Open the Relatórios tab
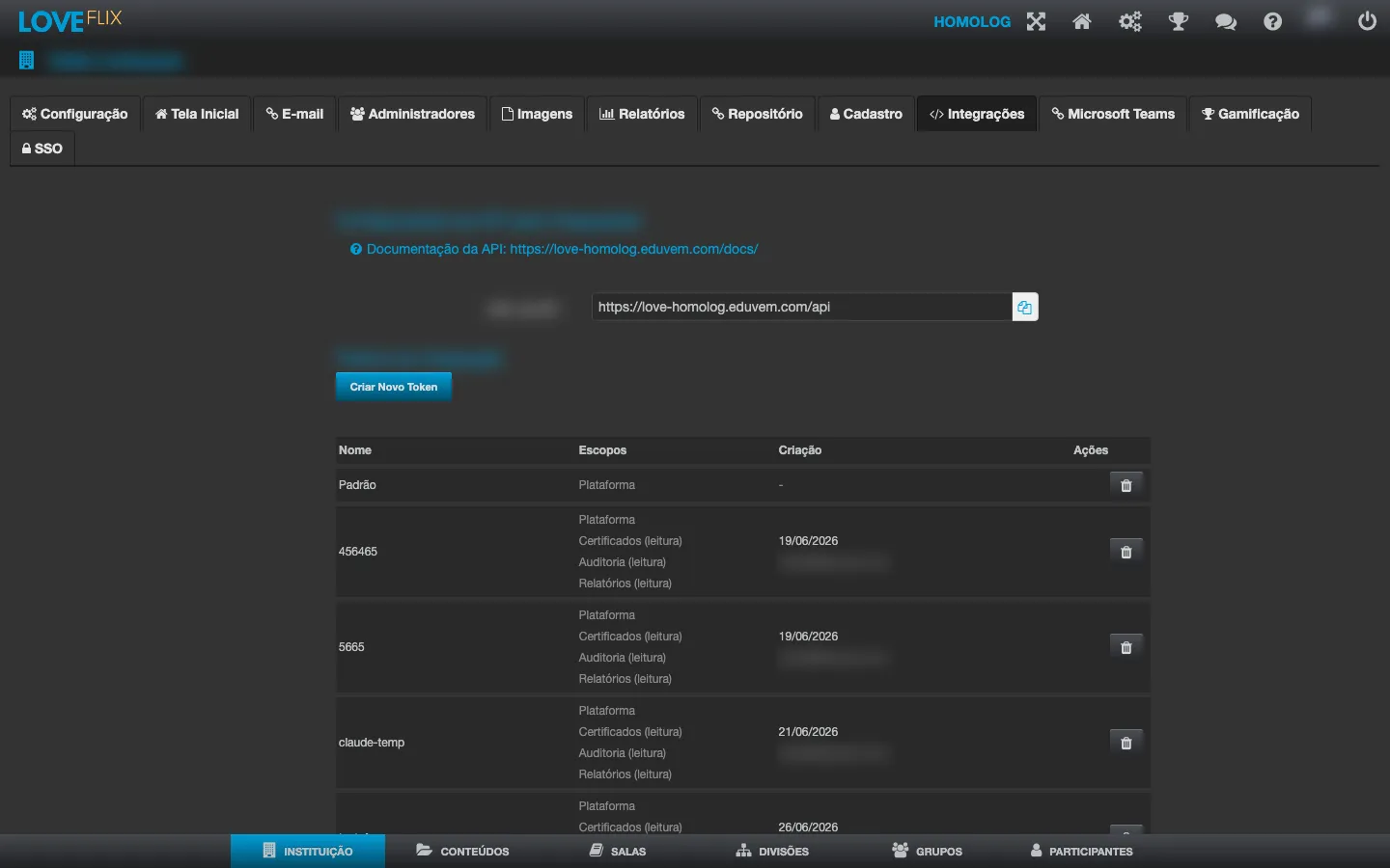This screenshot has height=868, width=1390. (642, 114)
